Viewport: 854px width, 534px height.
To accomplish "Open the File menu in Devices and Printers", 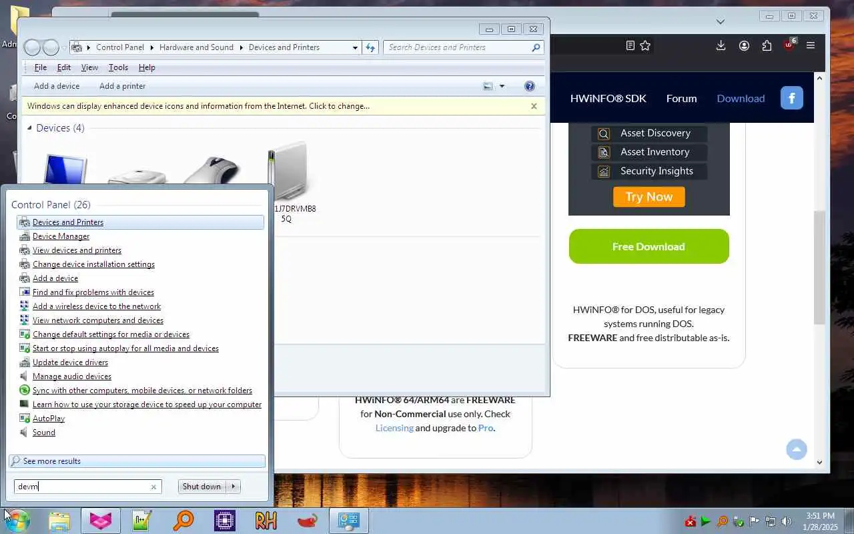I will (x=41, y=67).
